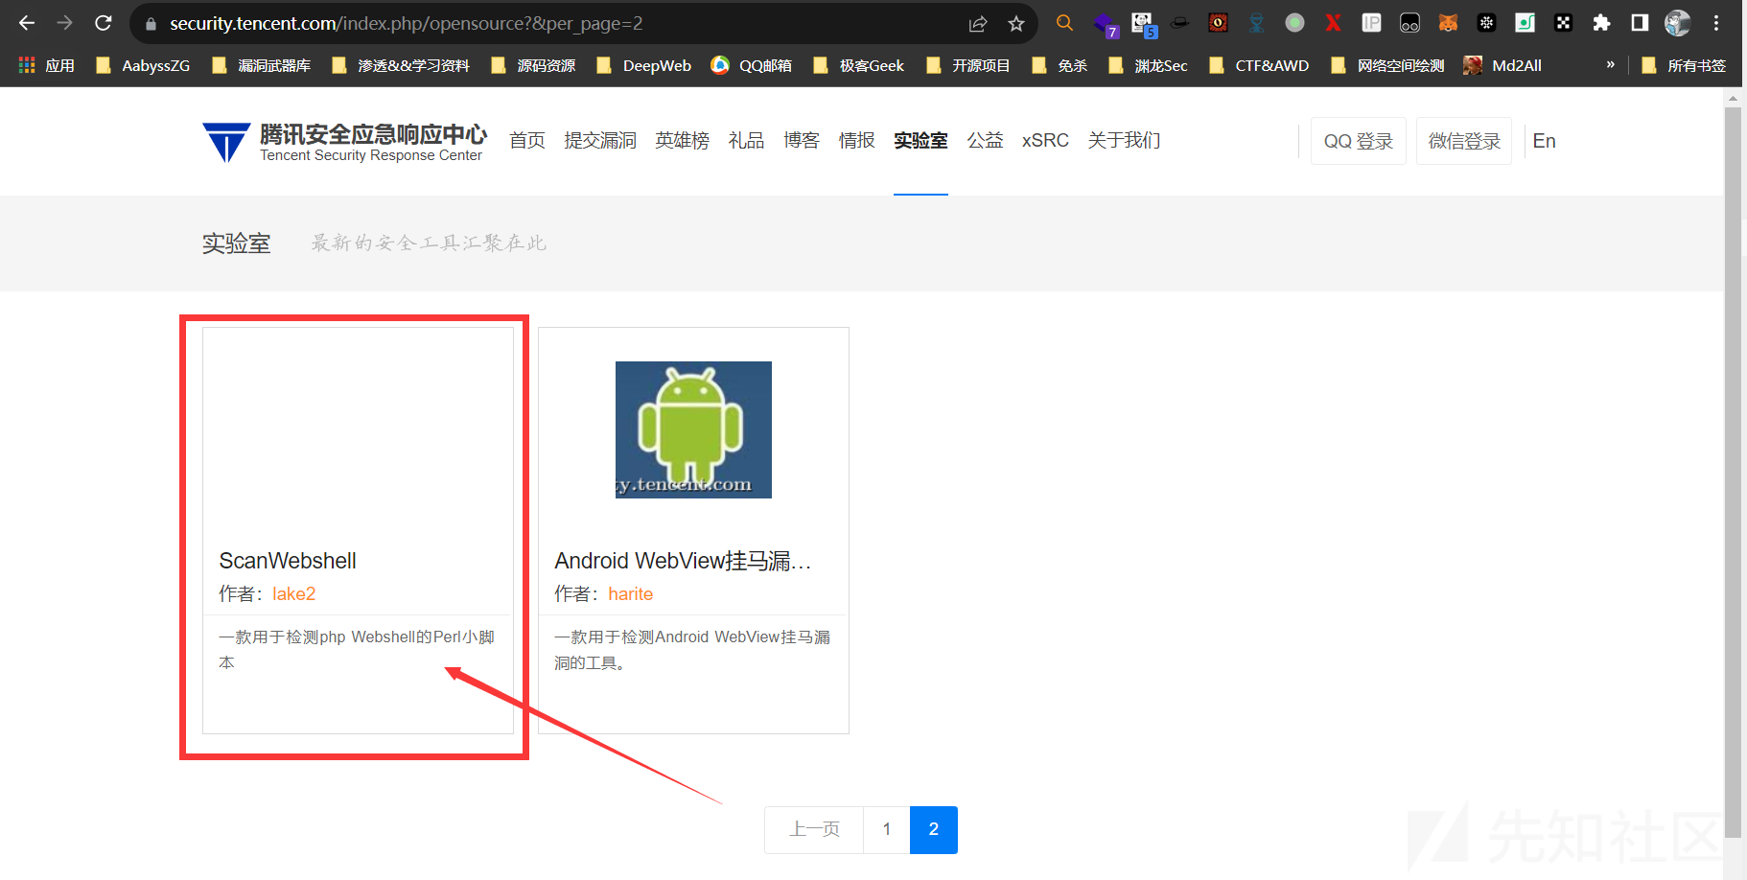Open the orange magnifier search extension

pyautogui.click(x=1064, y=23)
